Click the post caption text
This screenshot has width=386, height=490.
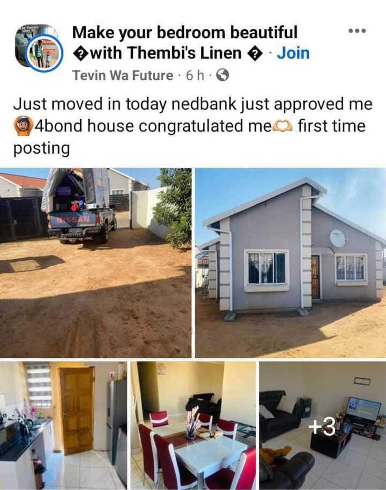(x=193, y=126)
